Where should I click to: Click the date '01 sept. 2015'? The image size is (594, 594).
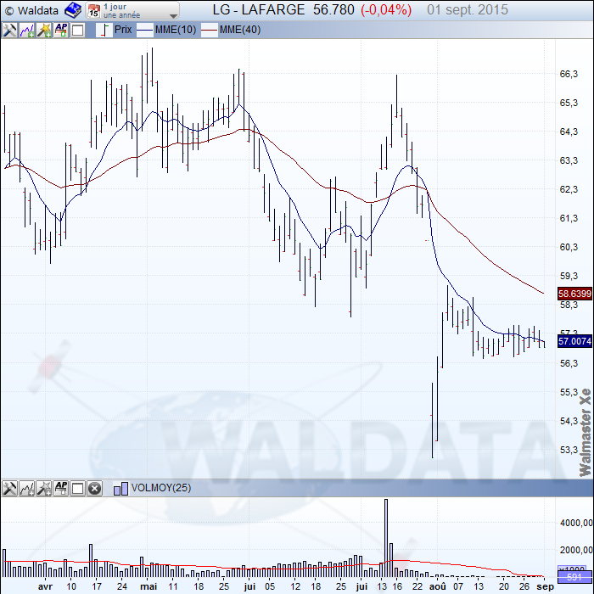(468, 10)
